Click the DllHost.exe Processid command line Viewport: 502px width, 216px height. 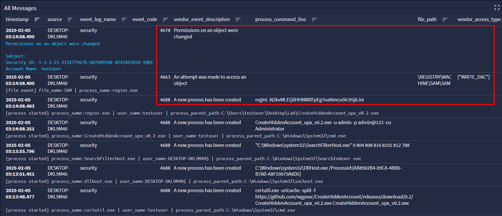coord(328,171)
